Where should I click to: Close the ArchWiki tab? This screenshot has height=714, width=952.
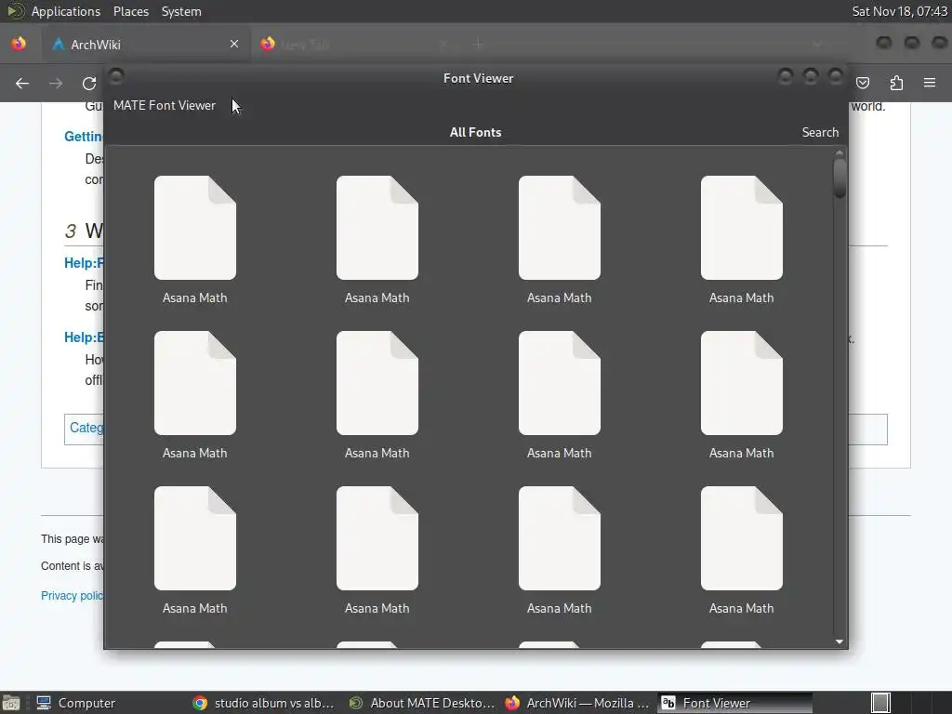234,44
